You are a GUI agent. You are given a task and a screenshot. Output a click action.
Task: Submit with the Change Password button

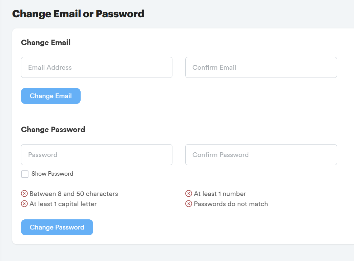pos(57,227)
